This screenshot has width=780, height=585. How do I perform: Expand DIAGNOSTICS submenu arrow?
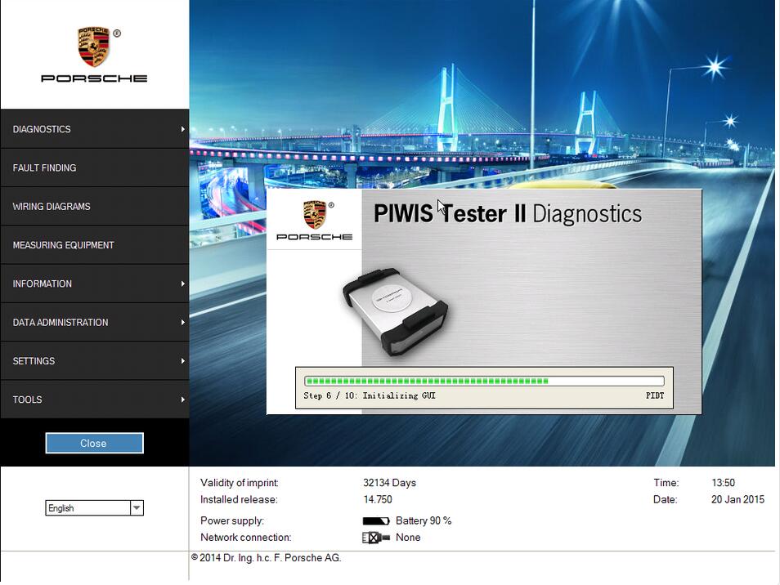pyautogui.click(x=182, y=129)
